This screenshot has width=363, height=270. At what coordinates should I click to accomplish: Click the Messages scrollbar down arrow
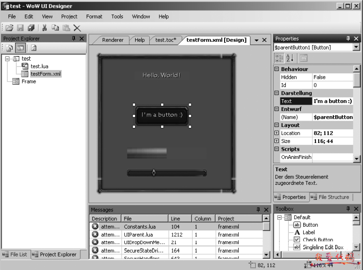pyautogui.click(x=266, y=255)
